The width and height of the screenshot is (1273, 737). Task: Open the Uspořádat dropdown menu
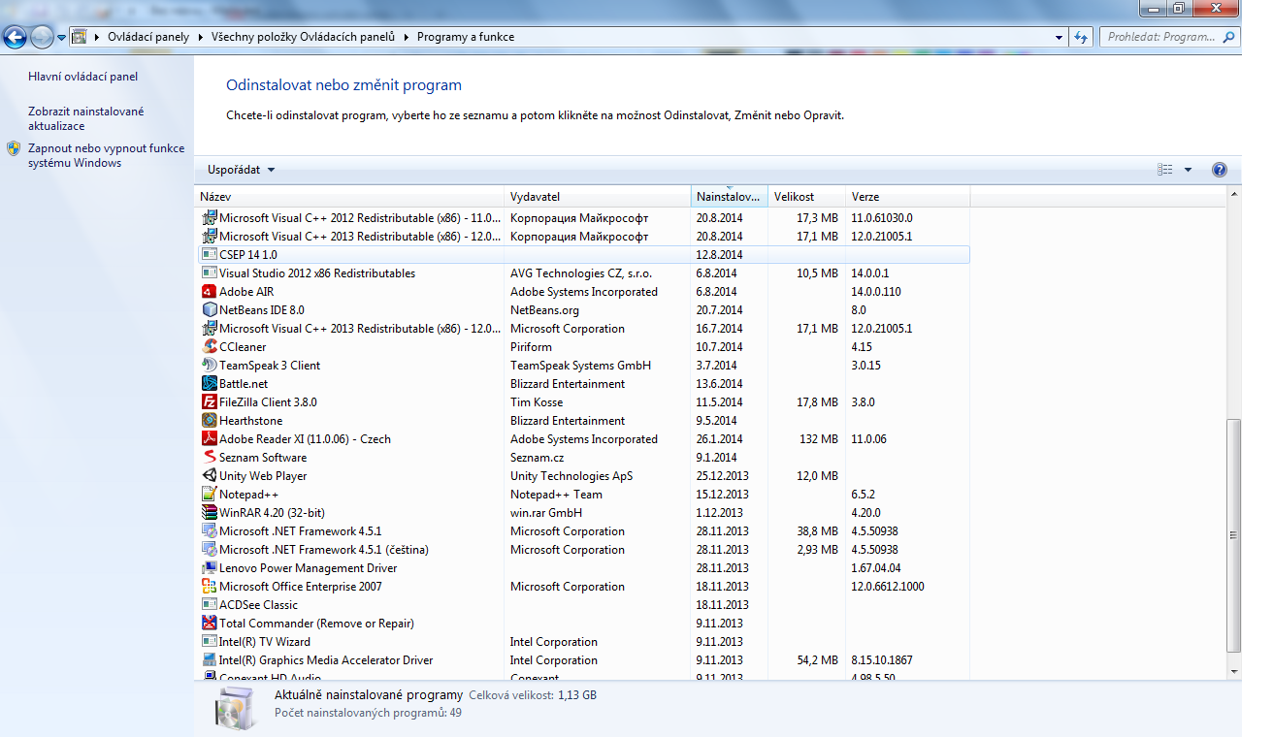[x=241, y=170]
